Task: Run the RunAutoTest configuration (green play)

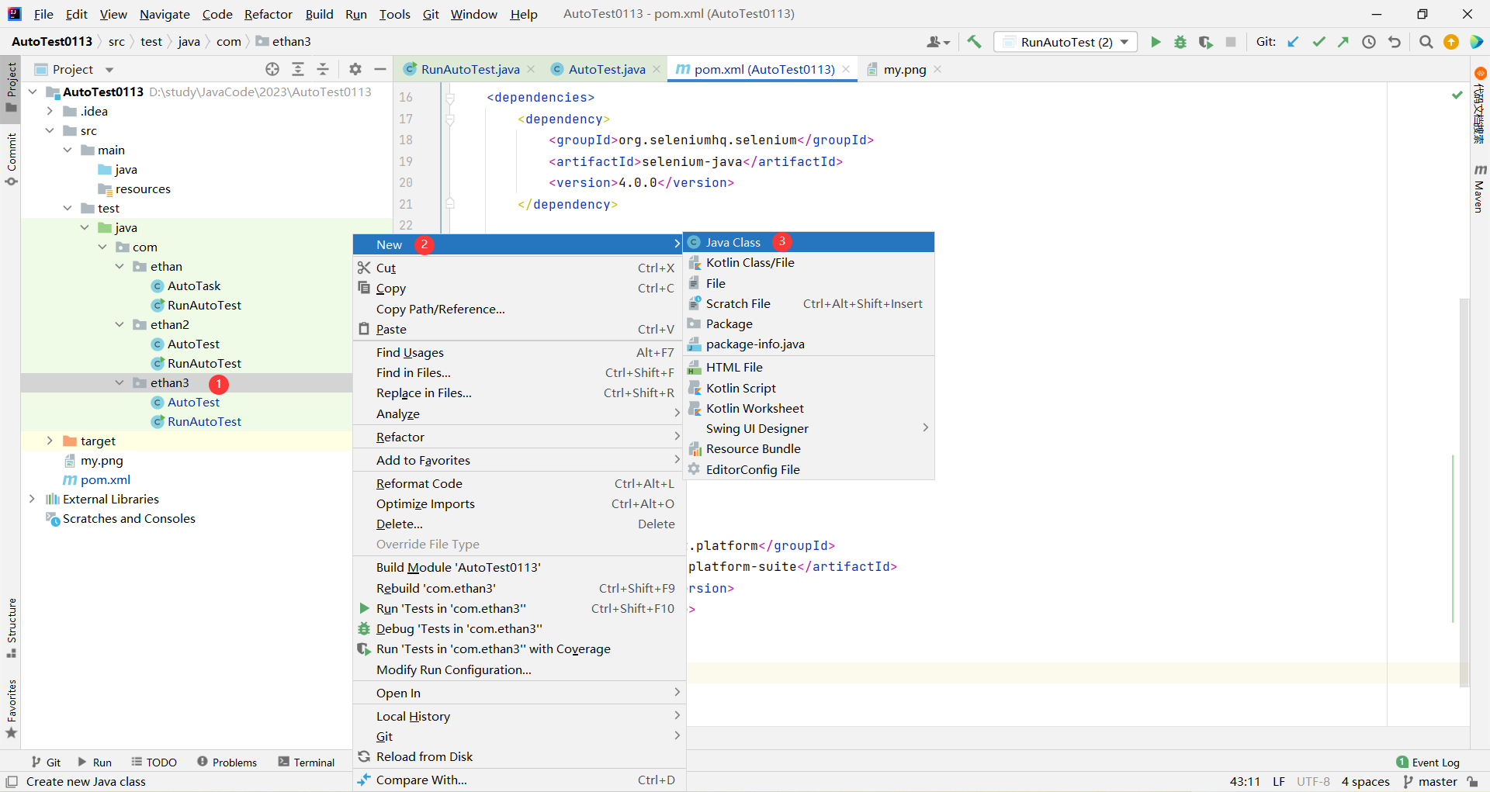Action: (x=1155, y=42)
